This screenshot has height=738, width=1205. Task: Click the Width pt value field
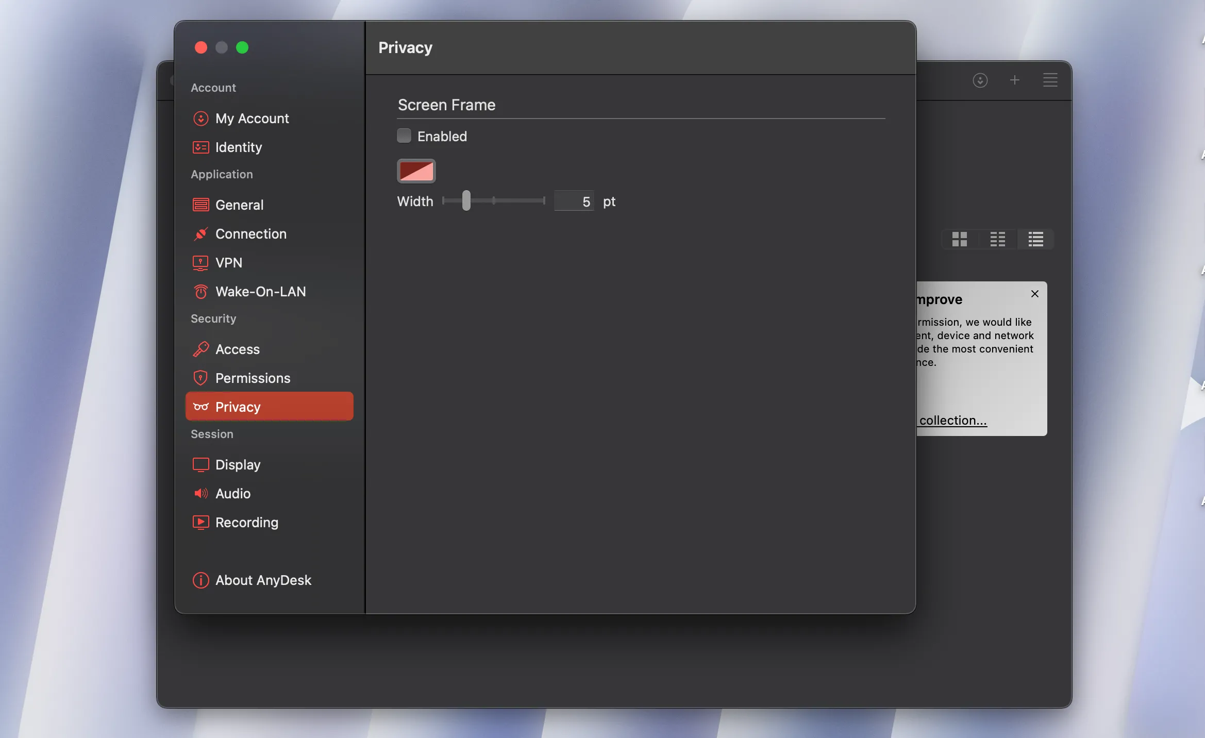574,202
